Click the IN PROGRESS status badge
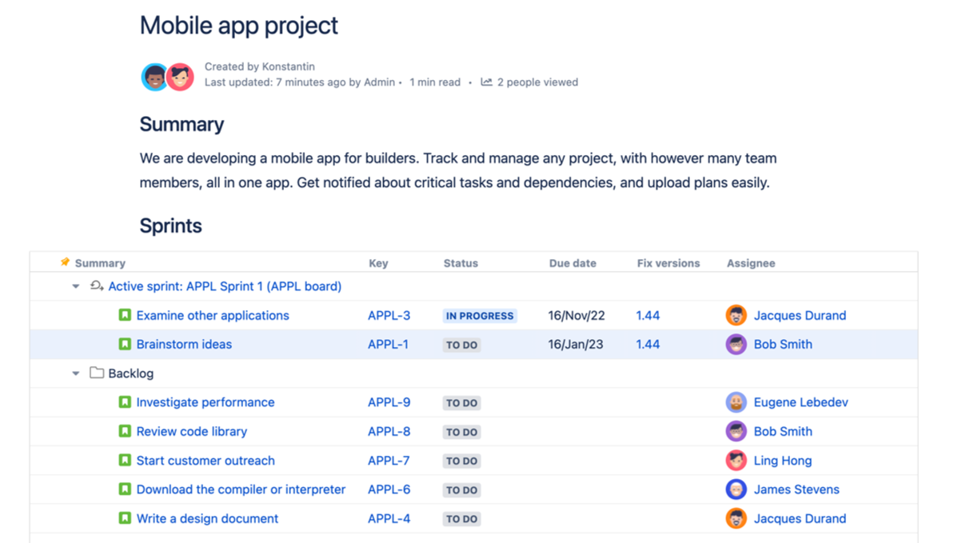This screenshot has height=543, width=954. point(480,316)
